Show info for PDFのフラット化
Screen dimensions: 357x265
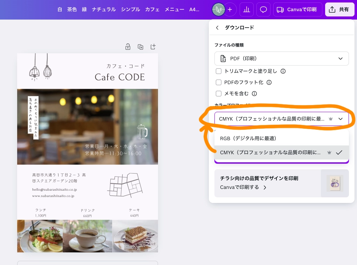click(x=269, y=82)
